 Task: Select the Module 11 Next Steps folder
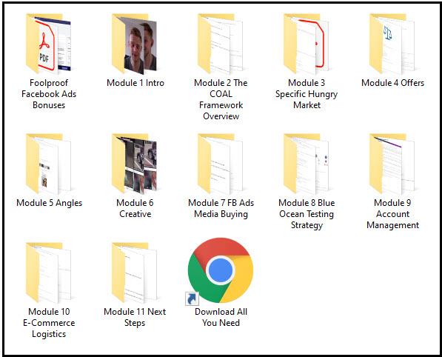[x=135, y=273]
